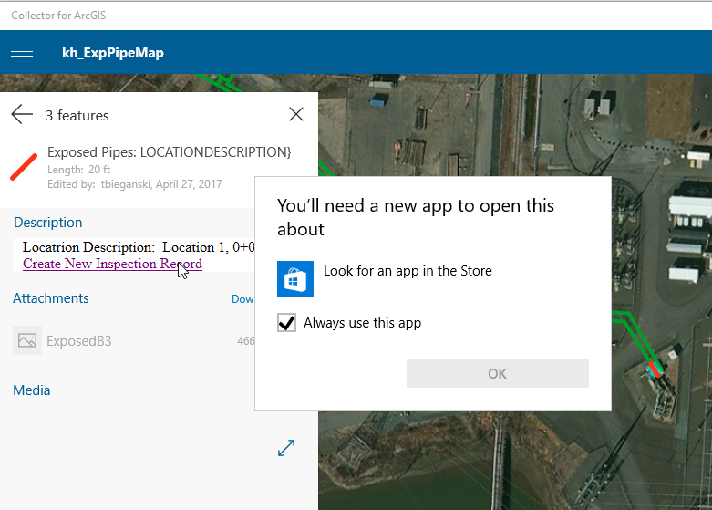Confirm the dialog with OK
The width and height of the screenshot is (712, 510).
(497, 373)
